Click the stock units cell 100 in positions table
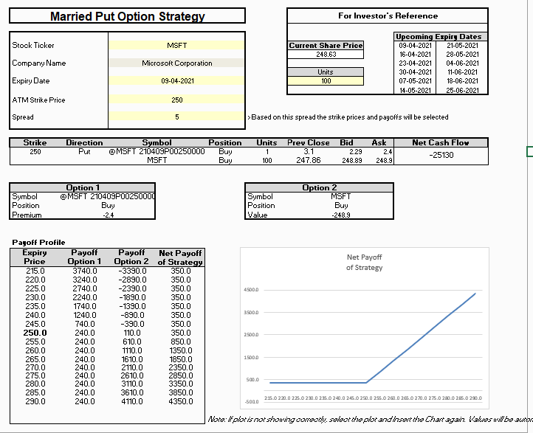 (x=267, y=160)
